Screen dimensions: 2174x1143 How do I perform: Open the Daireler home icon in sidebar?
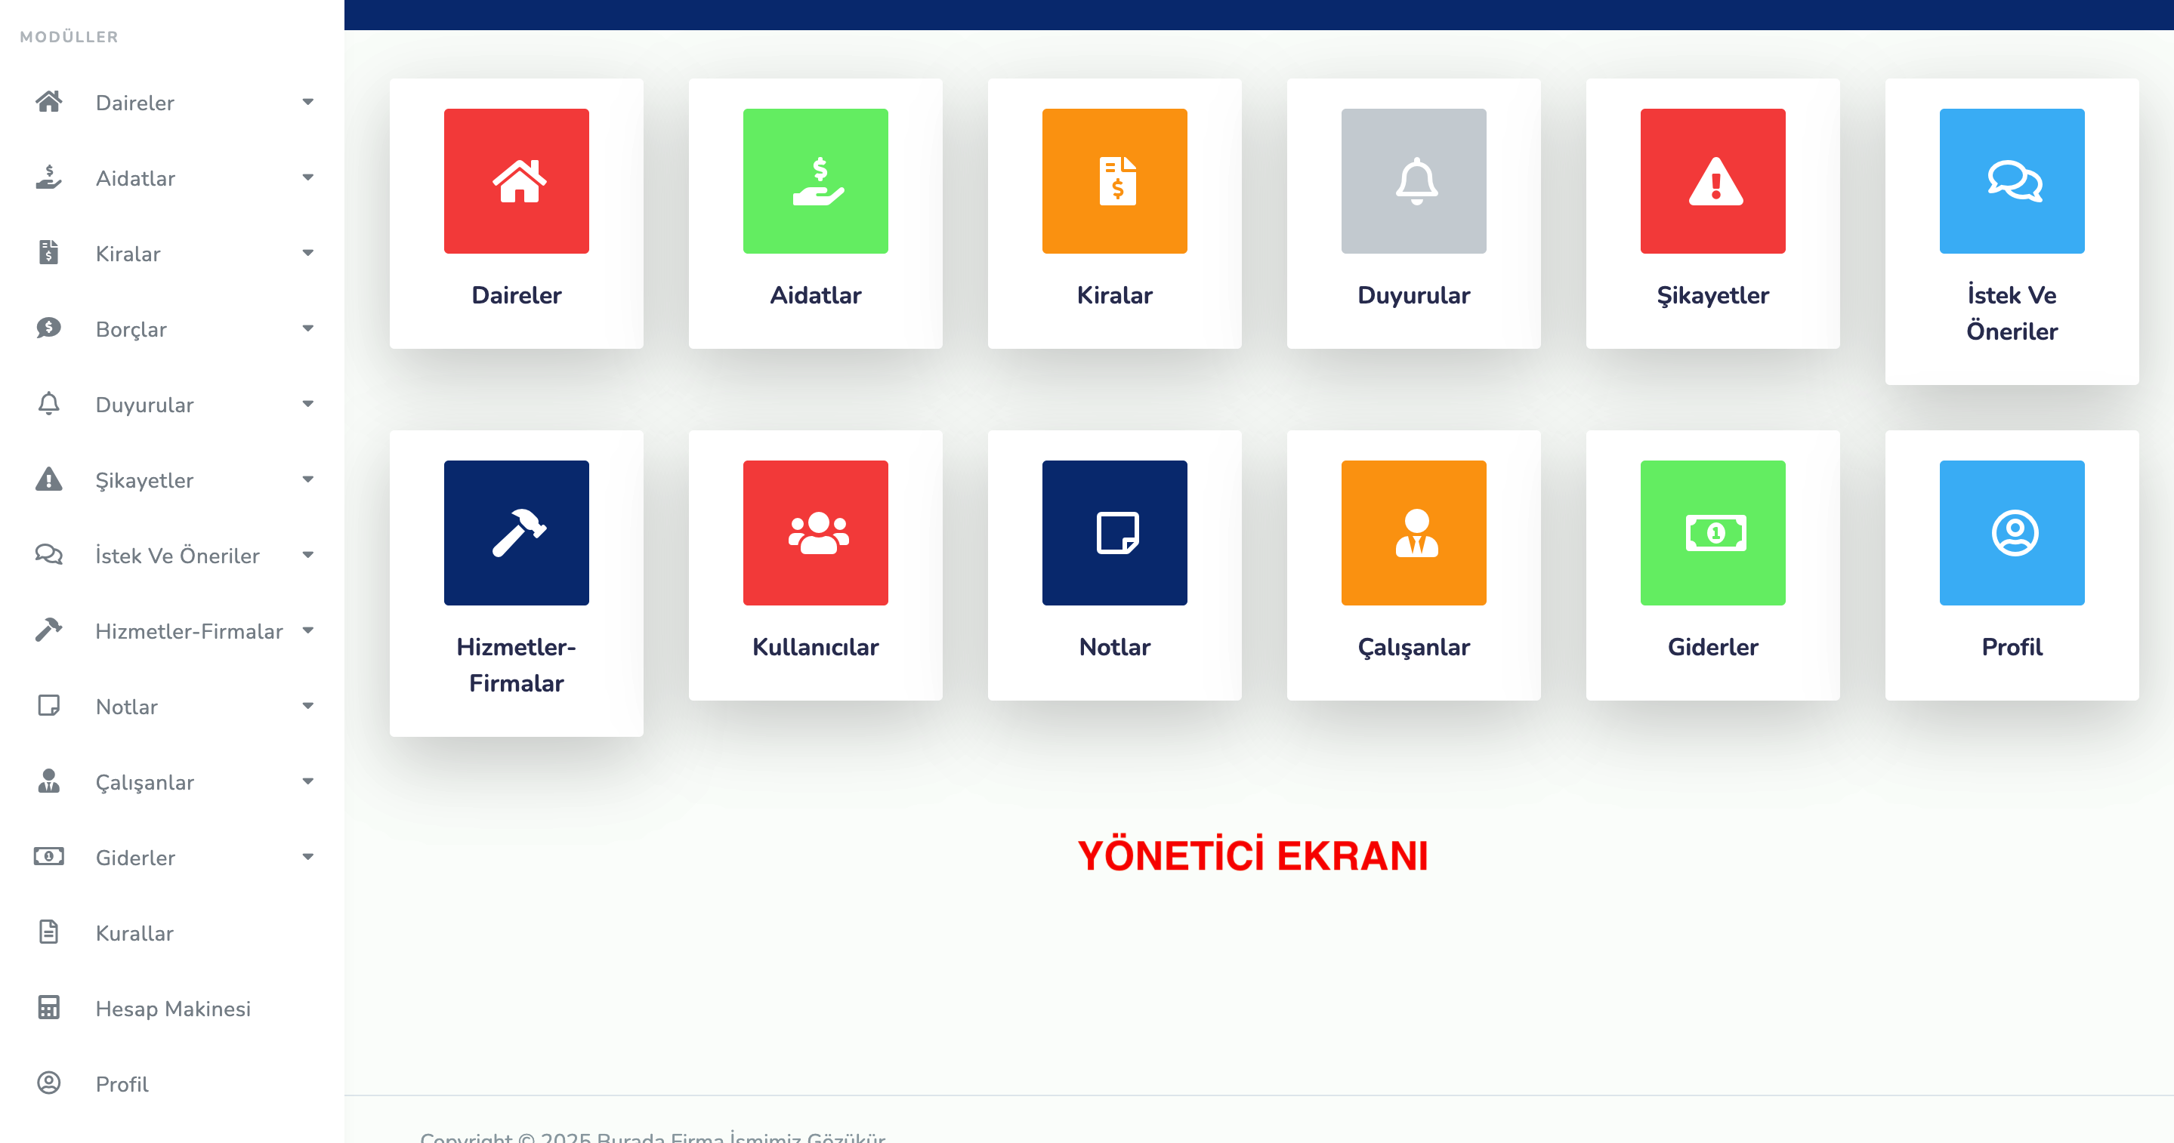49,101
